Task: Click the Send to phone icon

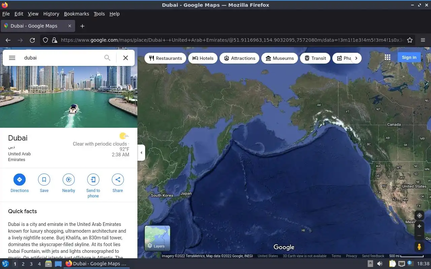Action: tap(93, 180)
